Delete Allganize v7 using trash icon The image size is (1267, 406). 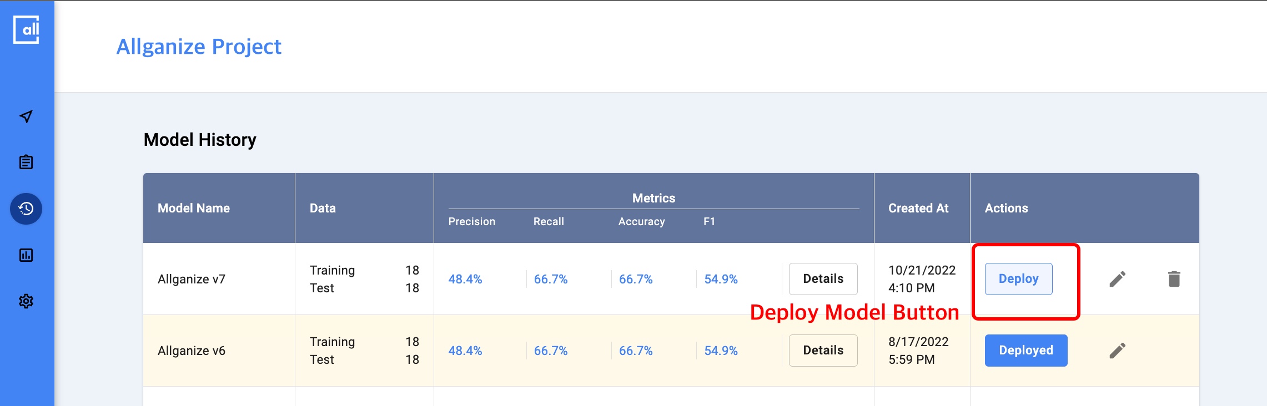[1174, 279]
